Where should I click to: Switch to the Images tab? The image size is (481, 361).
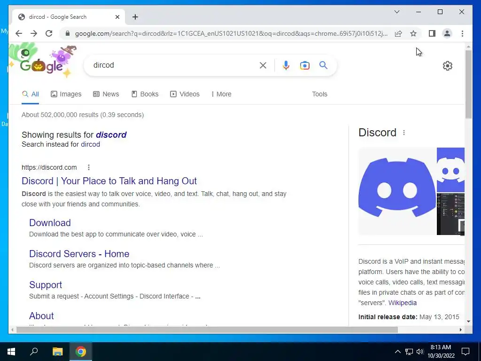pyautogui.click(x=66, y=94)
